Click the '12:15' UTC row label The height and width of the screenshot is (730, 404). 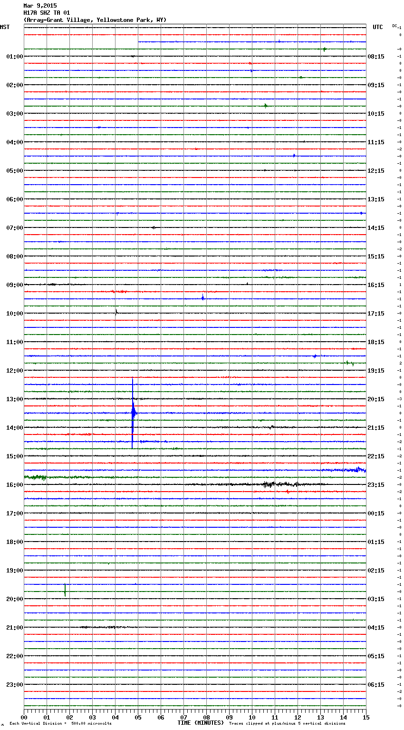pyautogui.click(x=376, y=171)
